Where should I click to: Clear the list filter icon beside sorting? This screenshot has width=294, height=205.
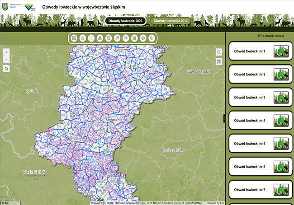point(289,36)
